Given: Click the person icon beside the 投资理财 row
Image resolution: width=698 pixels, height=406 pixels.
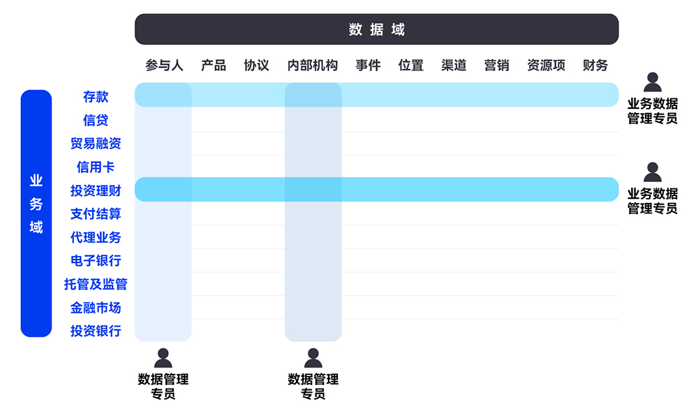Looking at the screenshot, I should pyautogui.click(x=652, y=172).
